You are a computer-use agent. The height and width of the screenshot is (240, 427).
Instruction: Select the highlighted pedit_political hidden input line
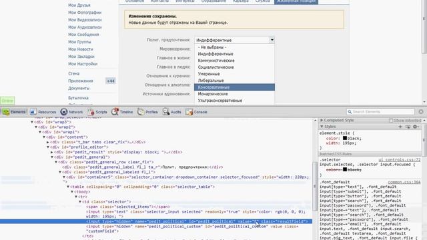(x=156, y=221)
